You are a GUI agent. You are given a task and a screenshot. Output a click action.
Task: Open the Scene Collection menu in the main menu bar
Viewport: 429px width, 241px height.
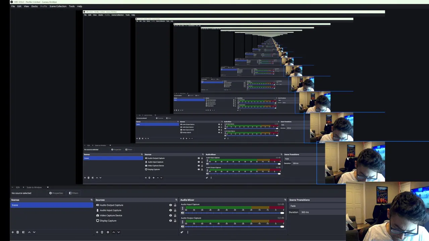click(x=58, y=6)
